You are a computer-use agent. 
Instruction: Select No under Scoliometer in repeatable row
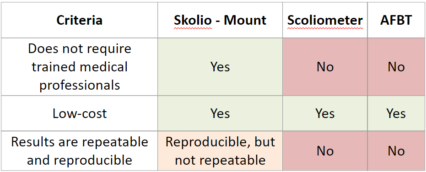coord(325,151)
